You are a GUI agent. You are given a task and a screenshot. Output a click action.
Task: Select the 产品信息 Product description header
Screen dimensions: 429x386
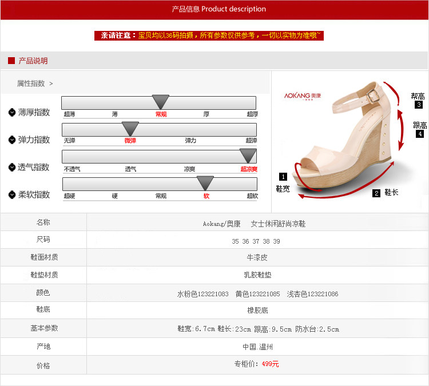coord(219,9)
